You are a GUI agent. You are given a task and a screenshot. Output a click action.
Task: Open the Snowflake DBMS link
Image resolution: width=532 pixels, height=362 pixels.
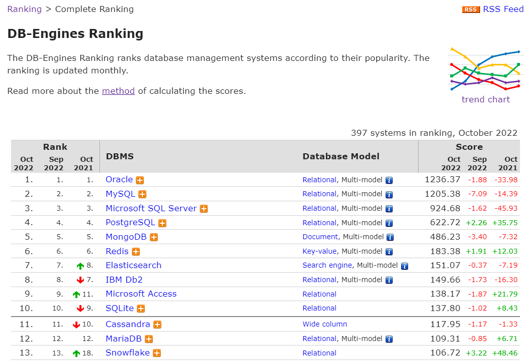(127, 353)
